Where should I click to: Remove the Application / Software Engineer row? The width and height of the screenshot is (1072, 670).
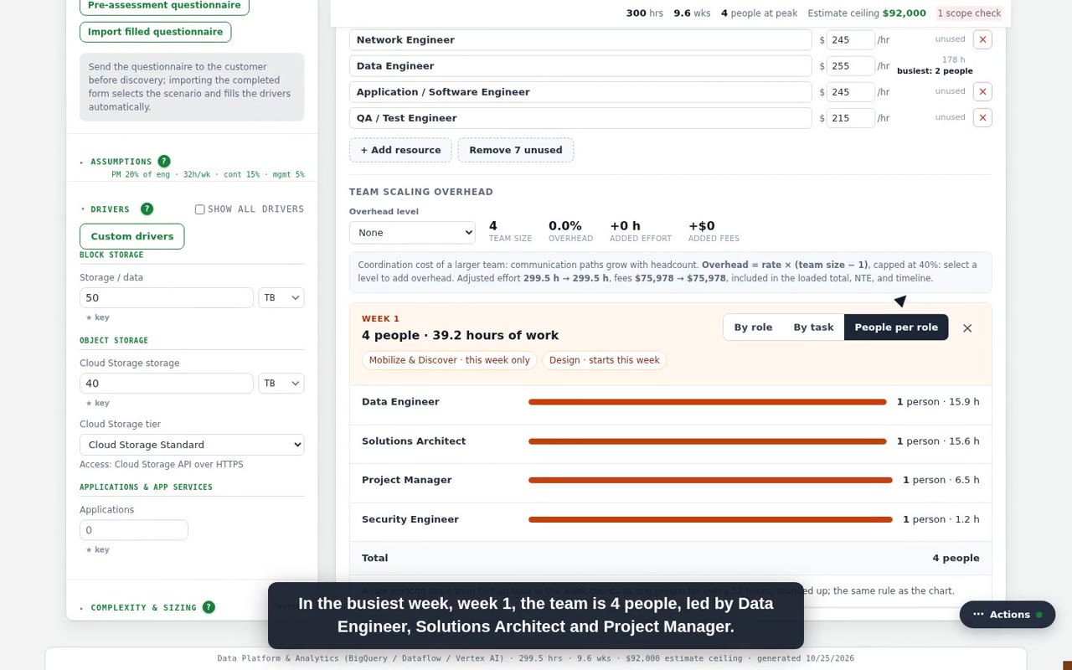tap(982, 91)
